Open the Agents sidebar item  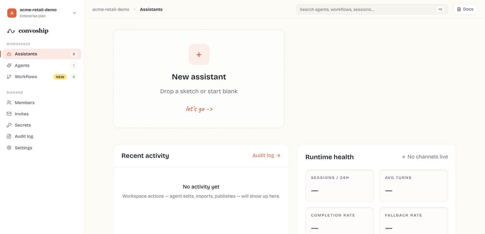click(42, 66)
